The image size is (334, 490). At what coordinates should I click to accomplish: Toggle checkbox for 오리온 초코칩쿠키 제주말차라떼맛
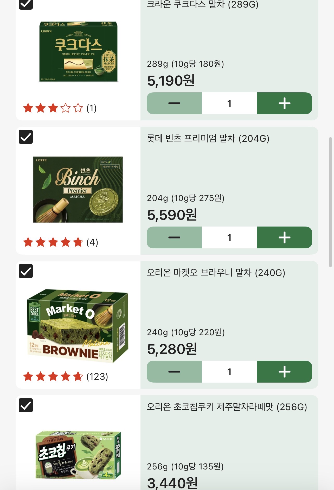tap(26, 405)
